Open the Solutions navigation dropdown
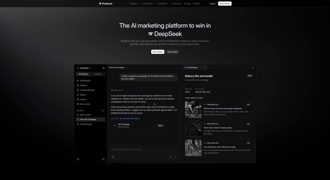The image size is (330, 180). [x=163, y=4]
